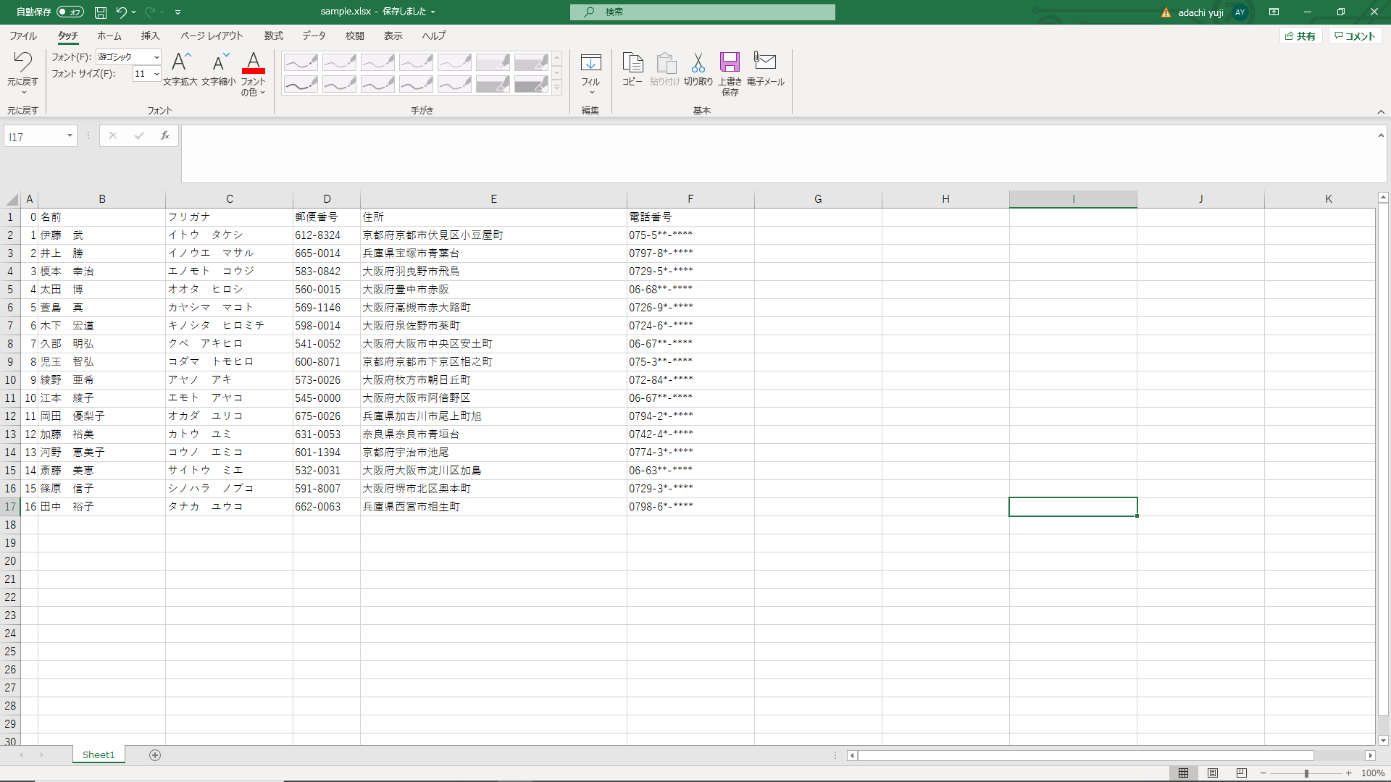Open the font size dropdown
The width and height of the screenshot is (1391, 782).
coord(156,74)
